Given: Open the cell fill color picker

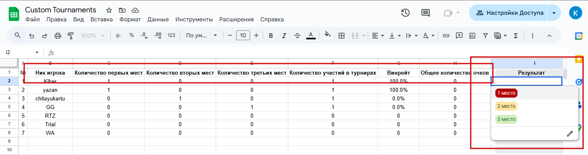Looking at the screenshot, I should coord(328,36).
